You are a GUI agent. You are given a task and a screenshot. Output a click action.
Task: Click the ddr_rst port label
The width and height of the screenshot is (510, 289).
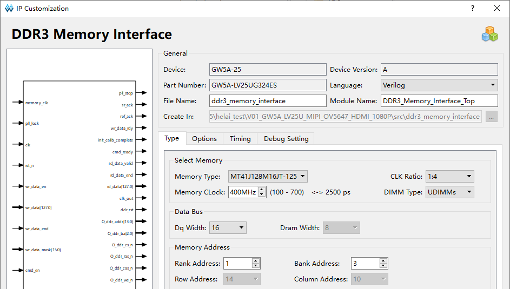(x=127, y=210)
